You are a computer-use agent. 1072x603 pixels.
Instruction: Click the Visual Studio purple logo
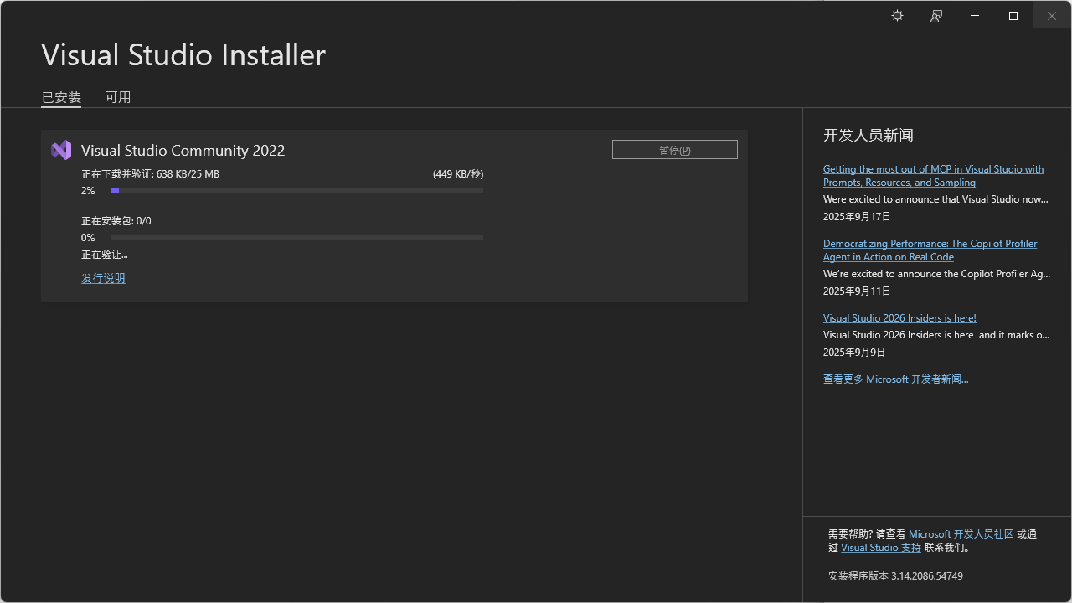(61, 150)
